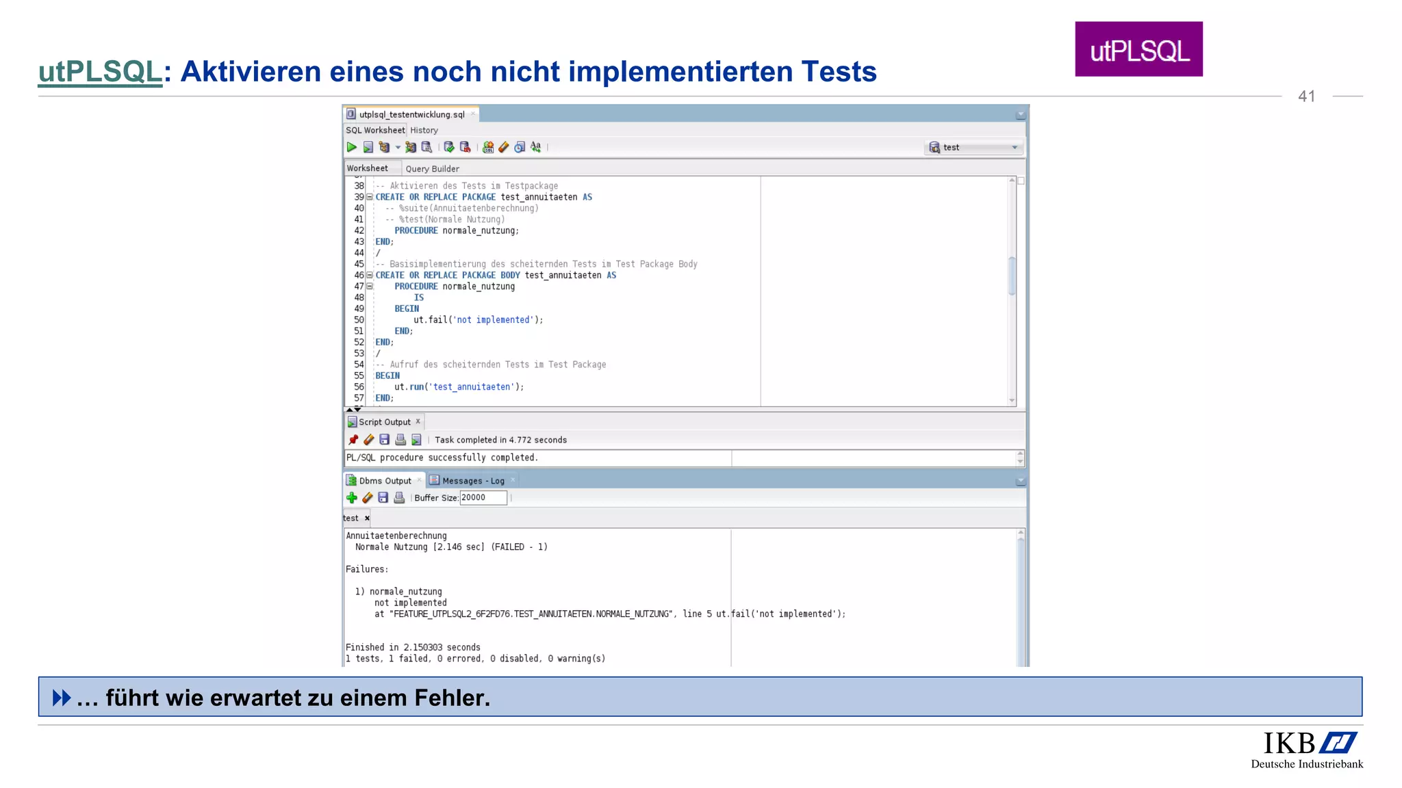Print Dbms Output with the printer icon
The width and height of the screenshot is (1402, 788).
click(x=399, y=498)
